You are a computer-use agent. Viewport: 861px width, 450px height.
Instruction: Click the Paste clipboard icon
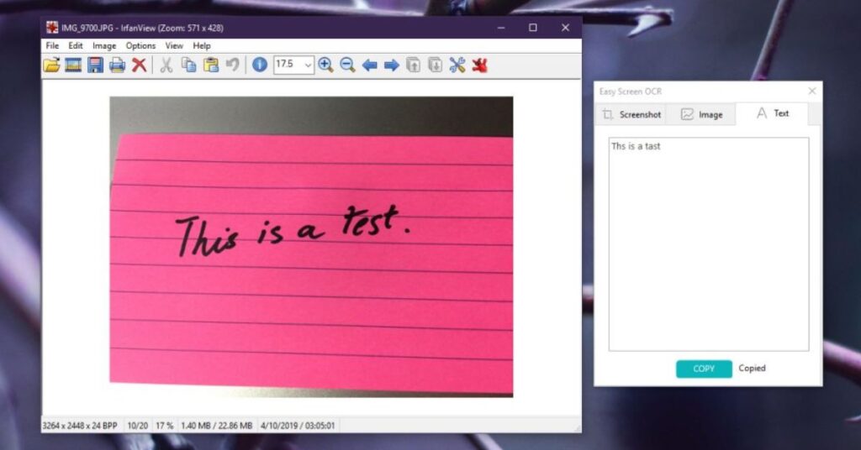(211, 65)
